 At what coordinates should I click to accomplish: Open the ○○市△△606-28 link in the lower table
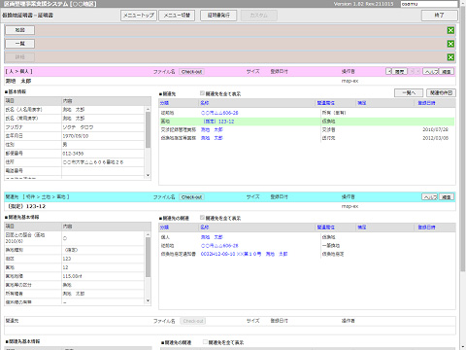(x=219, y=246)
